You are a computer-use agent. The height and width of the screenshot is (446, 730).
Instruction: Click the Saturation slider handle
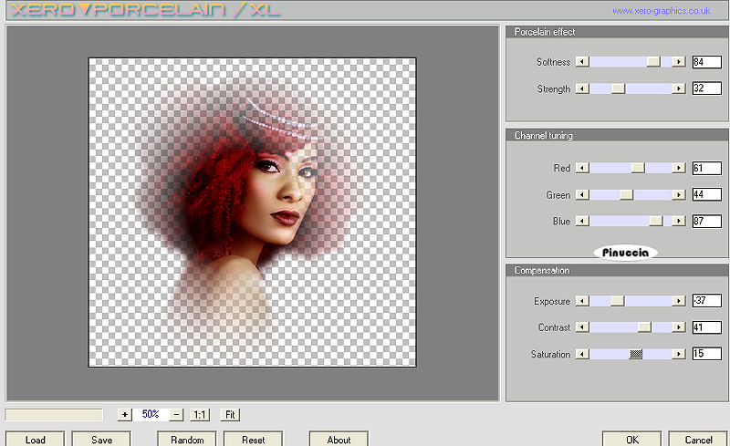636,354
